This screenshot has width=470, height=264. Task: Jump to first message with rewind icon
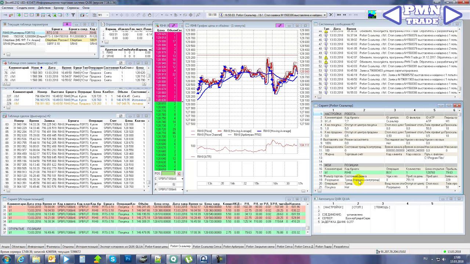(339, 15)
